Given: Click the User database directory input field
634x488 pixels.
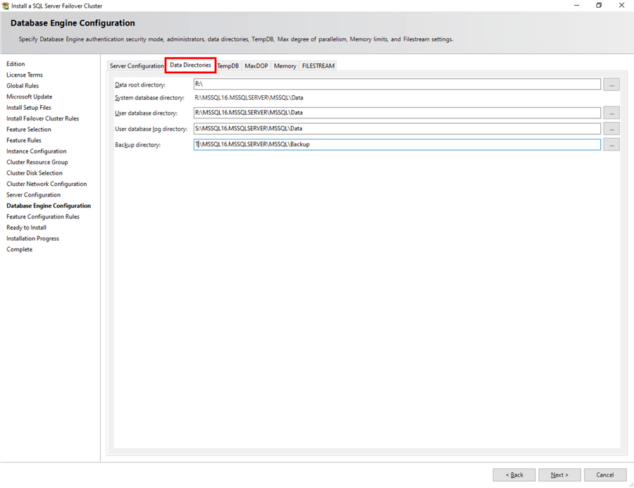Looking at the screenshot, I should (x=397, y=113).
